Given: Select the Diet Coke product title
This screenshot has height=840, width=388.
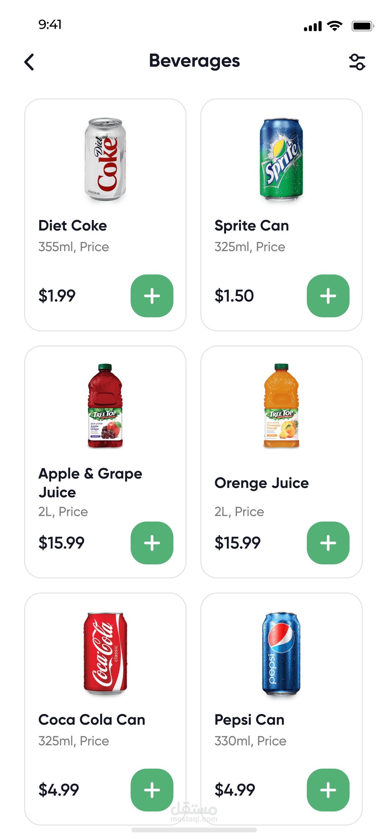Looking at the screenshot, I should [x=73, y=226].
